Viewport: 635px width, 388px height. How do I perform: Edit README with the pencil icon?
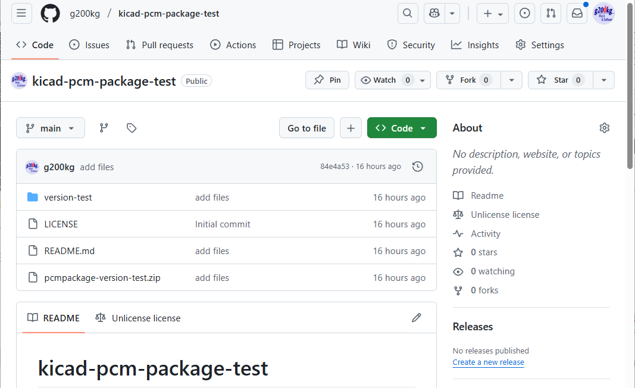417,318
